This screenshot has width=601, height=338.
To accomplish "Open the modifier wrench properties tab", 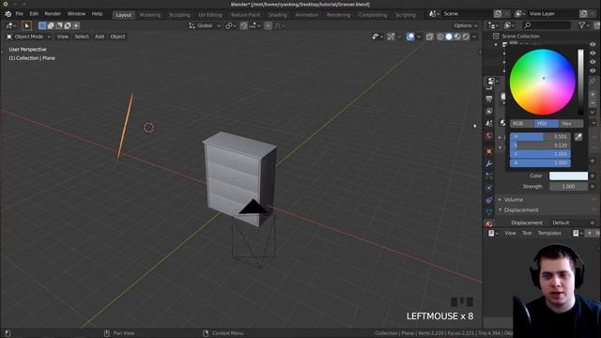I will pos(488,163).
